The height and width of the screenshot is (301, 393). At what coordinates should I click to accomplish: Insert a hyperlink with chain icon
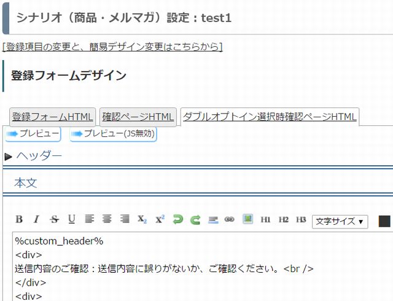(229, 219)
